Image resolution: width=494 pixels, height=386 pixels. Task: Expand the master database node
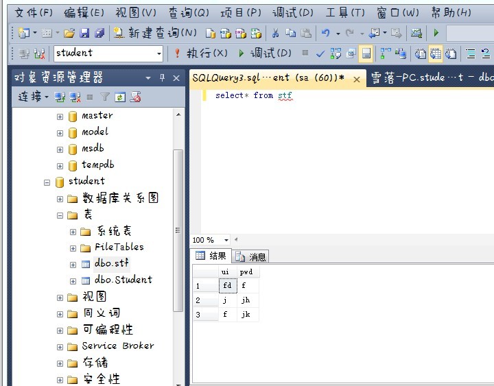[60, 117]
